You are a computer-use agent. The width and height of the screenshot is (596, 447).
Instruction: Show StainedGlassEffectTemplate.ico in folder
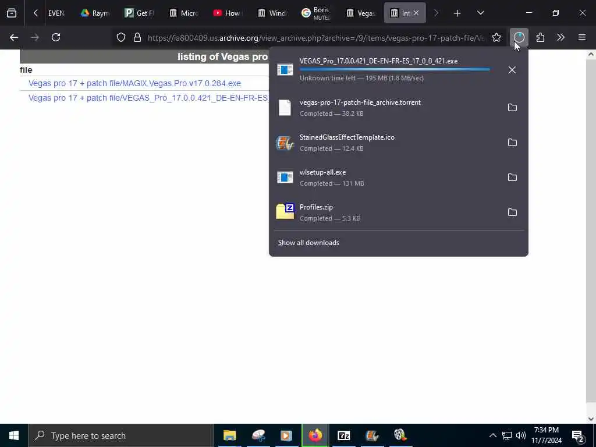(x=512, y=143)
